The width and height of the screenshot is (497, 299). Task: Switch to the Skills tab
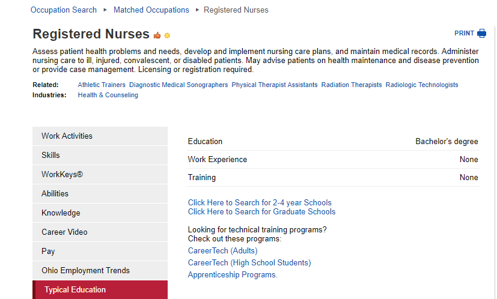pos(100,155)
